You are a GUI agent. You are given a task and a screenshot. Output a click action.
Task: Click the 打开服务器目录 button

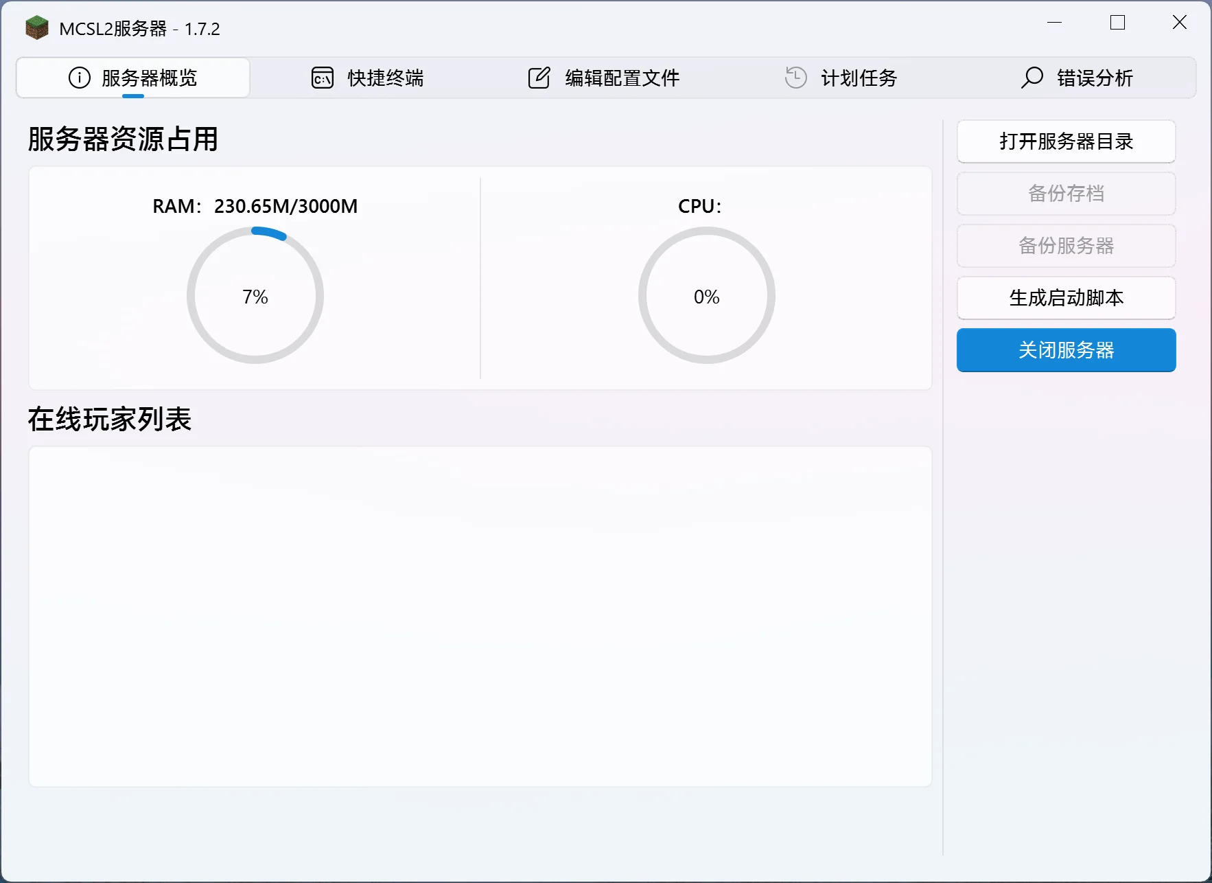[1066, 141]
